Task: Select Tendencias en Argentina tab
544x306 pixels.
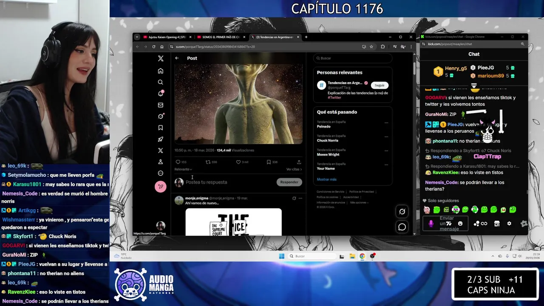Action: click(x=275, y=37)
